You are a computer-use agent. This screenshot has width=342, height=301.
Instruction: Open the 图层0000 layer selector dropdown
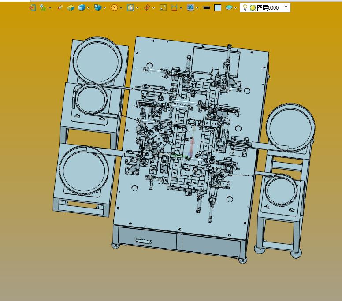point(286,7)
